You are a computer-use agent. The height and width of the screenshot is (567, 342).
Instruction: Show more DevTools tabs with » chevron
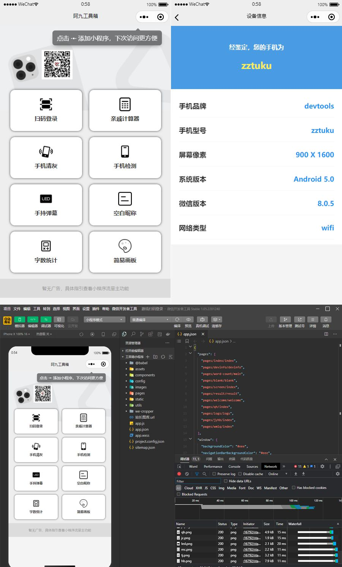tap(283, 466)
